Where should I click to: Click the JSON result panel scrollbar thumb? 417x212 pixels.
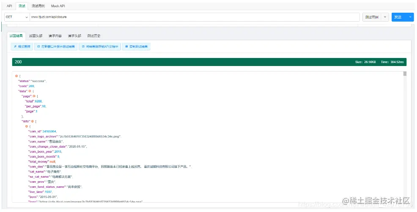[405, 74]
